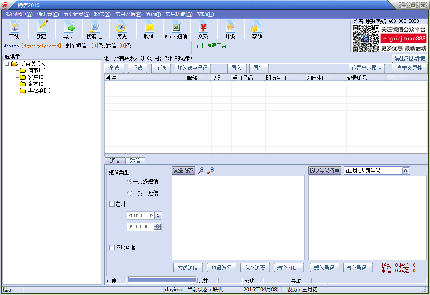430x295 pixels.
Task: Select the 一对一短信 radio option
Action: click(130, 193)
